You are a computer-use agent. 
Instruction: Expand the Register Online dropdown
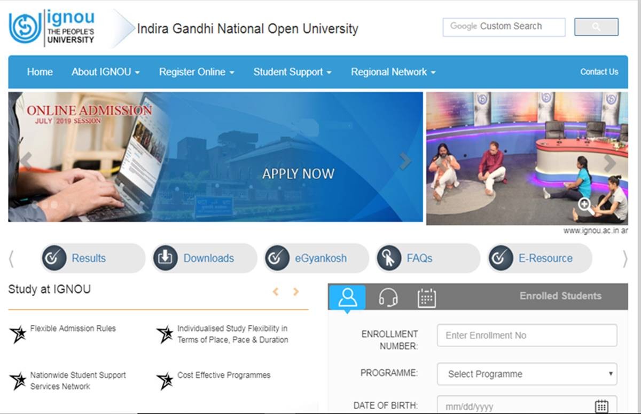[196, 72]
